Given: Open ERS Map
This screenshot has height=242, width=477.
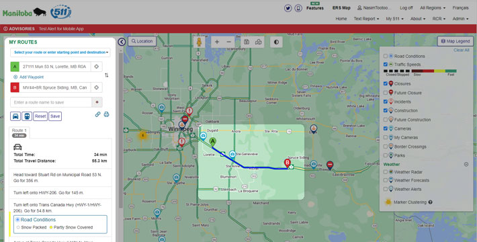Looking at the screenshot, I should 341,8.
